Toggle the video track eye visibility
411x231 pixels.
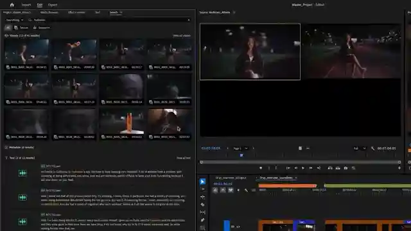pos(238,227)
